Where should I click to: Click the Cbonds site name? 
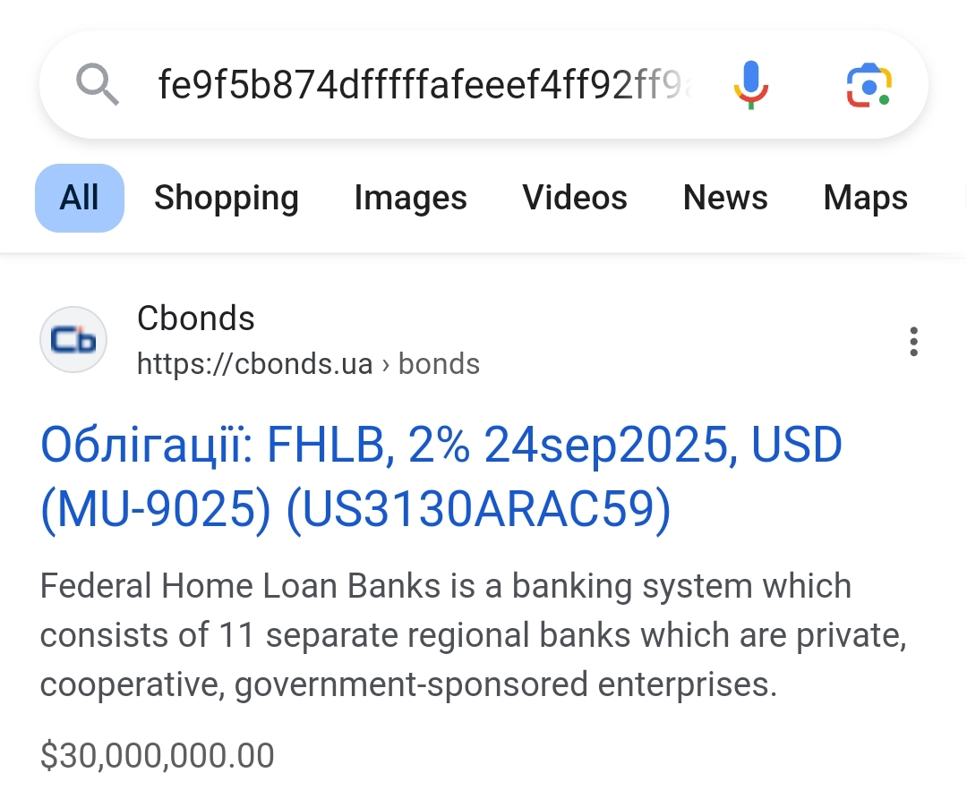click(x=195, y=319)
